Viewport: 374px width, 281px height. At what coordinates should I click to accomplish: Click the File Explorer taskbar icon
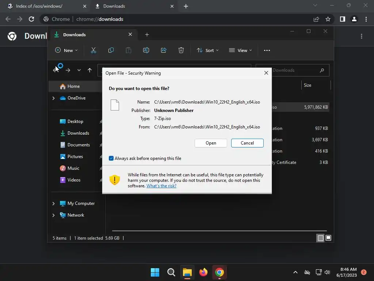pos(187,272)
